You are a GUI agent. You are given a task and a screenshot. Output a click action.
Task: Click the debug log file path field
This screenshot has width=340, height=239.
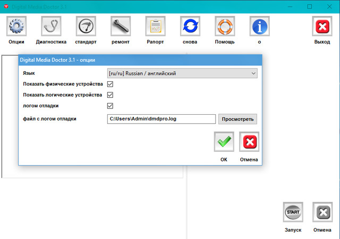click(x=161, y=119)
